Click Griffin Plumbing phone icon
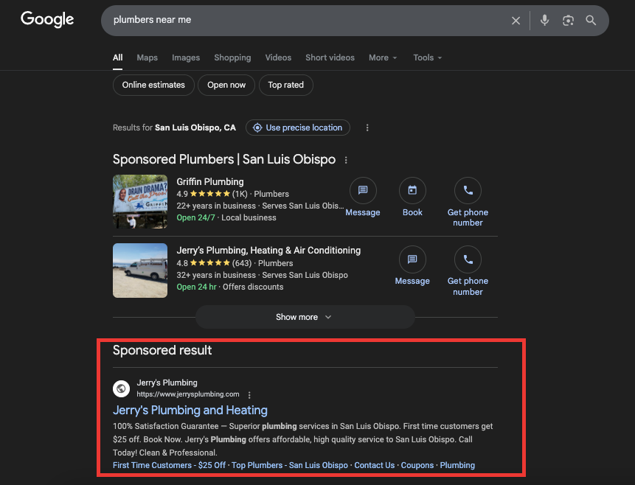Image resolution: width=635 pixels, height=485 pixels. tap(468, 190)
